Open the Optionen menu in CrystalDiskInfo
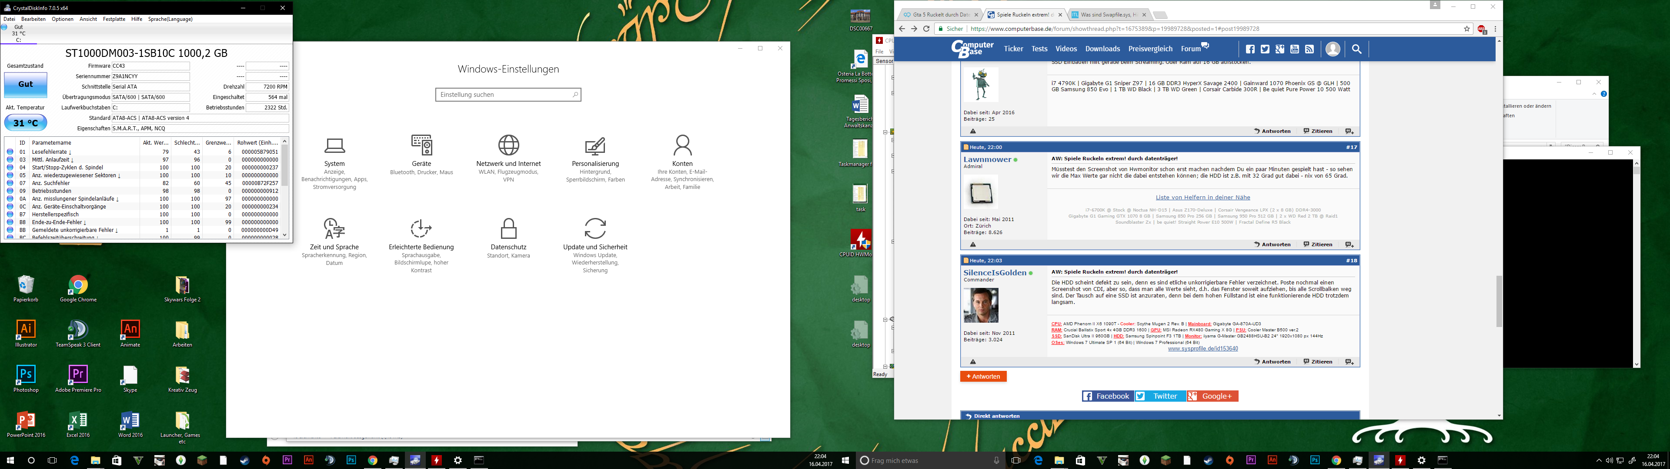 coord(62,20)
